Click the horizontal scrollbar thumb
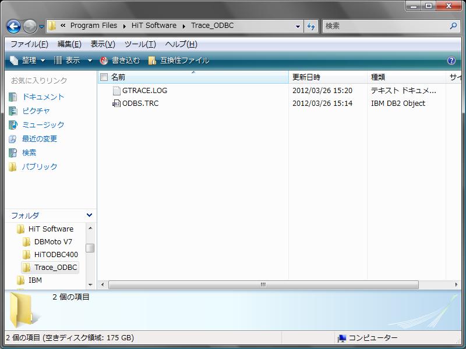 click(x=263, y=284)
